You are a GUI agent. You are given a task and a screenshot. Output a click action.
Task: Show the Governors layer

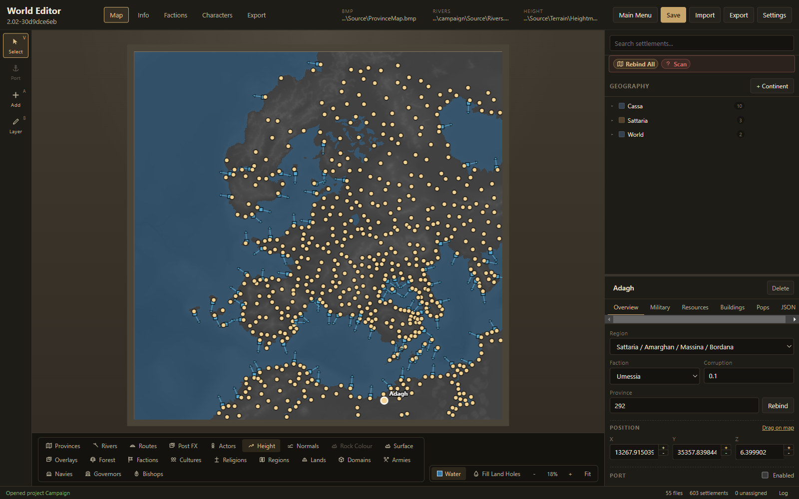tap(103, 474)
